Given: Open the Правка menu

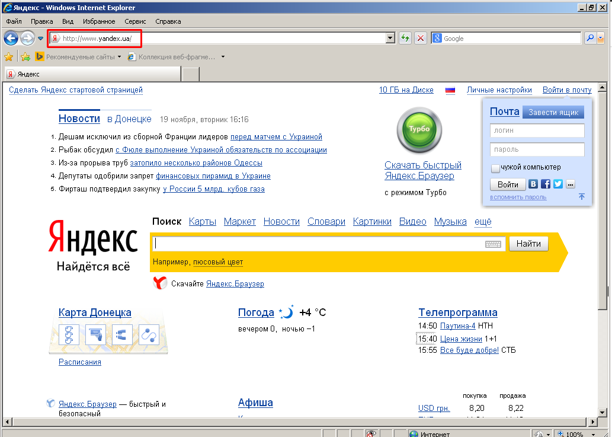Looking at the screenshot, I should 41,21.
